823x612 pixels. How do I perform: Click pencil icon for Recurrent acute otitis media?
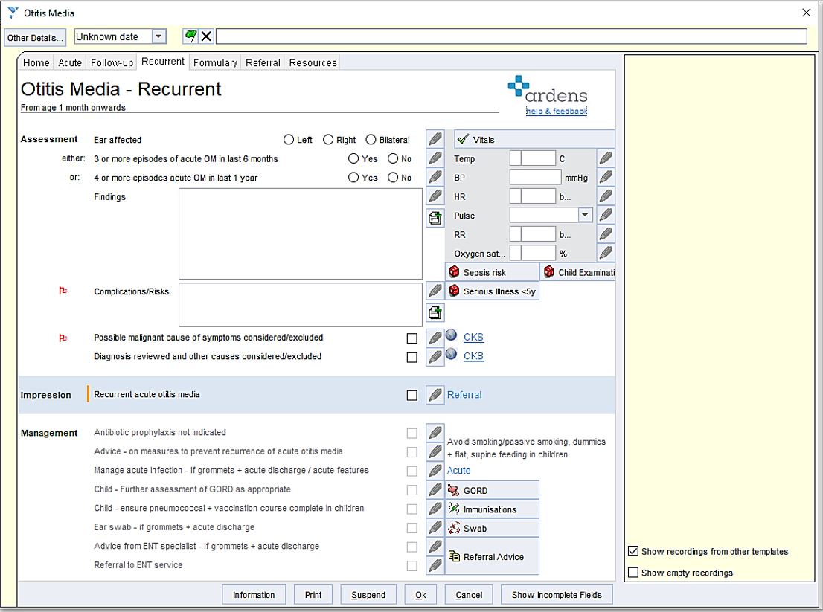435,395
